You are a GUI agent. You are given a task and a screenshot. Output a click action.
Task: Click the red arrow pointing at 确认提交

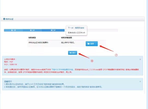coord(84,56)
